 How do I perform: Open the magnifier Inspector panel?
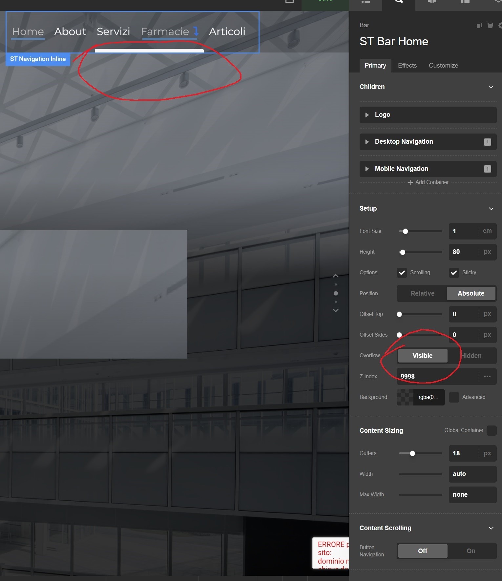[x=399, y=2]
